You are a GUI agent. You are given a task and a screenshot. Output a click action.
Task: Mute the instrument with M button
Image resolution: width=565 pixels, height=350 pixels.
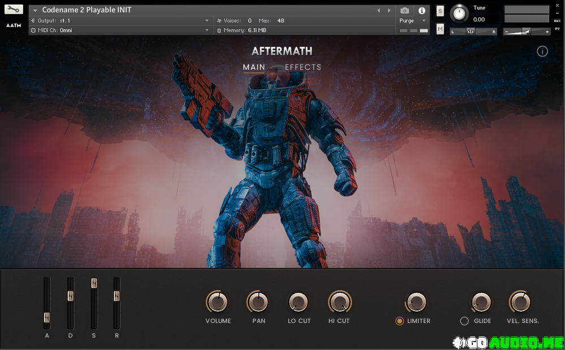coord(440,29)
